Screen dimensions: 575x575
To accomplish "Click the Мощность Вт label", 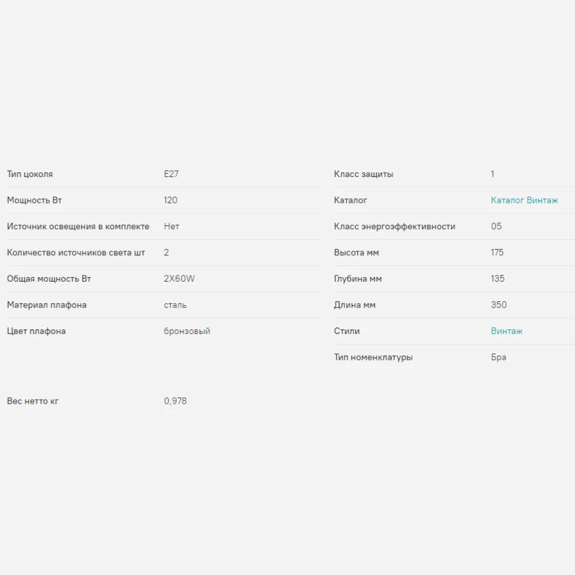I will (x=34, y=200).
